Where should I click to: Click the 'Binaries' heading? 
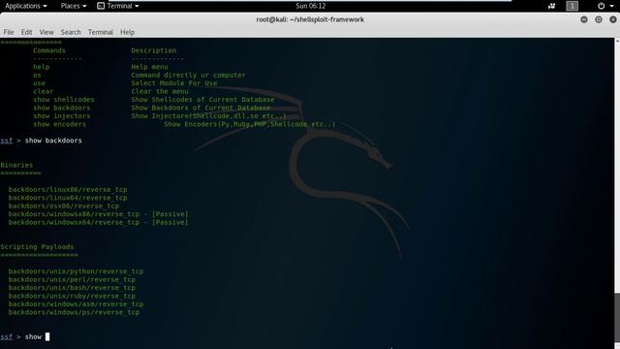16,165
